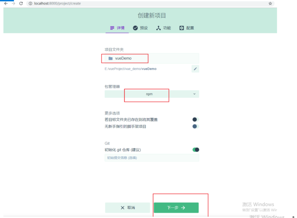Click the 初始提交信息 input field
This screenshot has height=218, width=297.
pyautogui.click(x=151, y=158)
